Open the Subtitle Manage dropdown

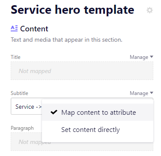[x=141, y=93]
